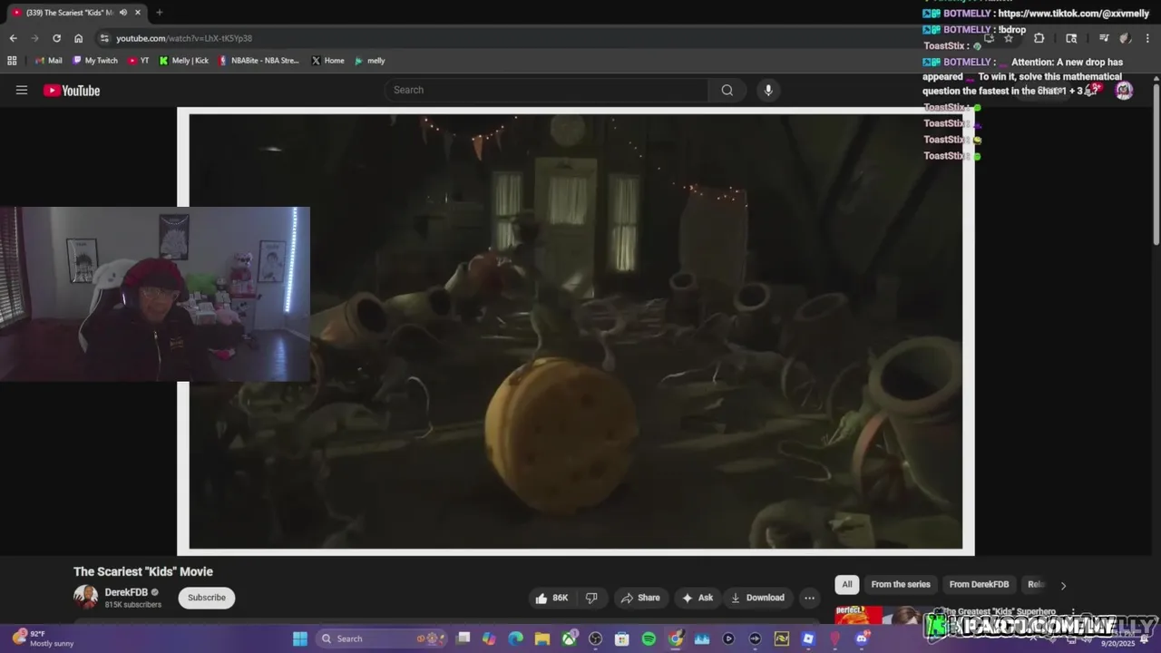The image size is (1161, 653).
Task: Click the YouTube search magnifier button
Action: click(x=727, y=90)
